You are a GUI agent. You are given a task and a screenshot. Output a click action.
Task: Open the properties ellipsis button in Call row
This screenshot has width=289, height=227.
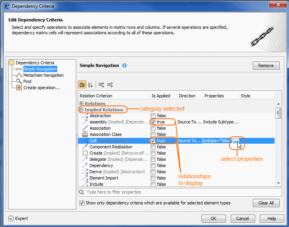236,141
